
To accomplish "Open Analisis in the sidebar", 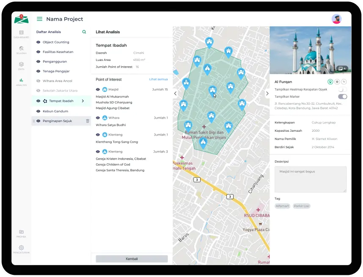I will click(x=21, y=82).
